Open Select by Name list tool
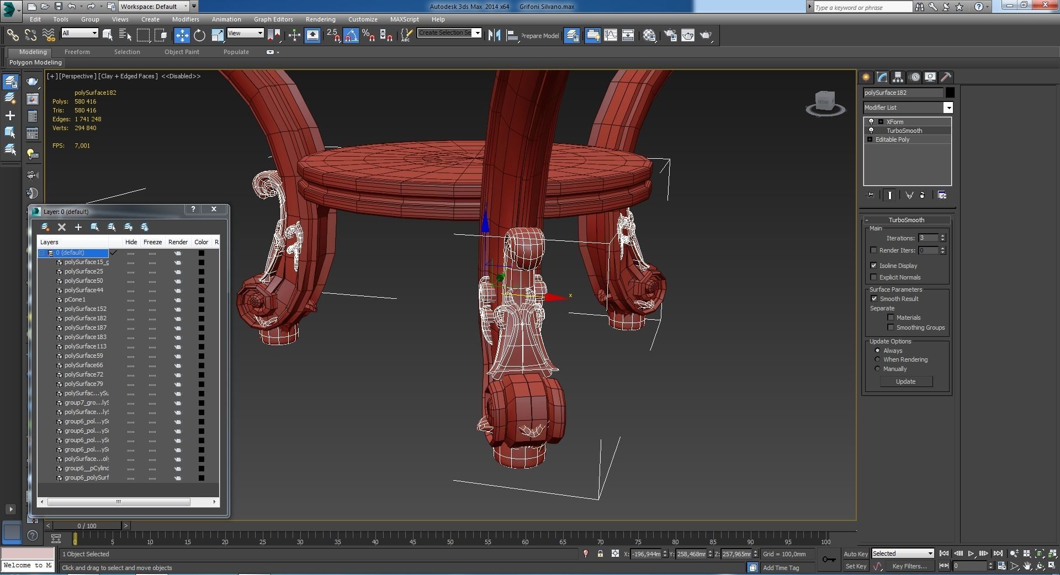 [x=125, y=35]
